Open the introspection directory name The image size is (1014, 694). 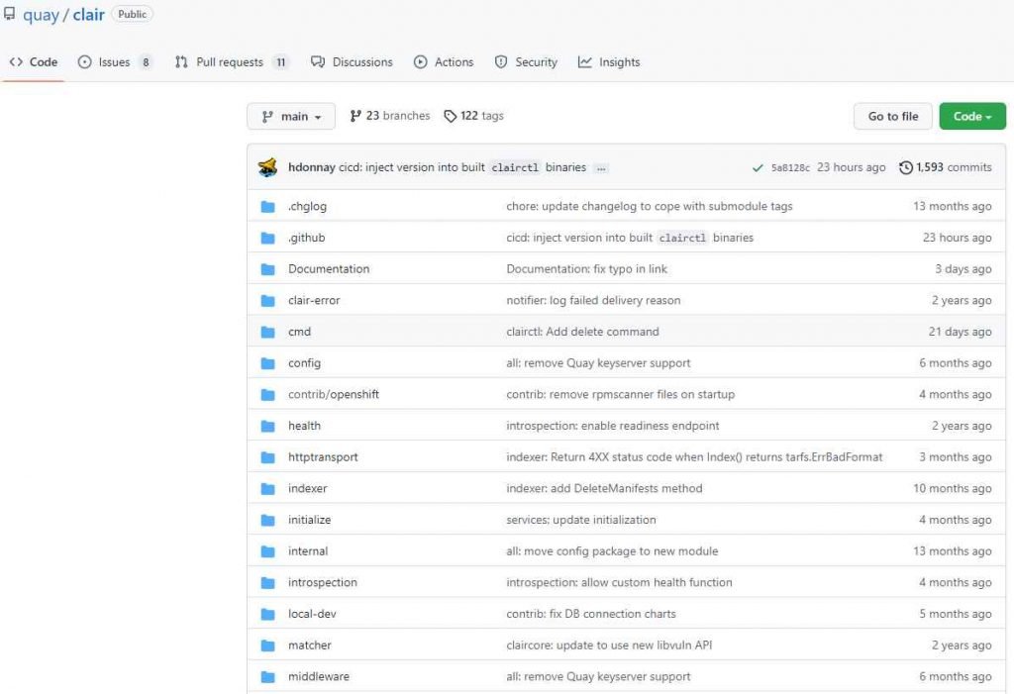323,583
